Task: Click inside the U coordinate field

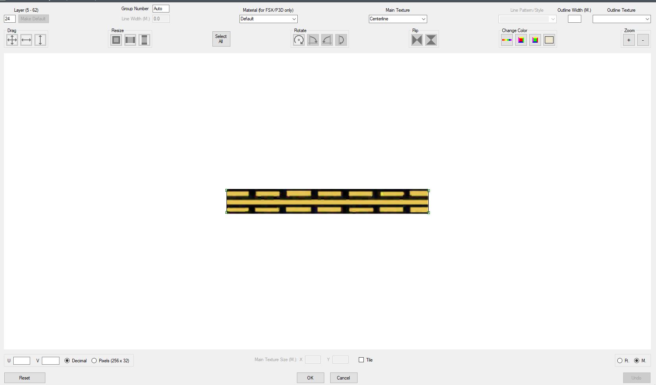Action: click(x=22, y=361)
